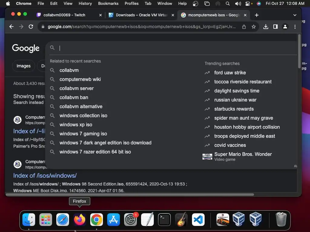
Task: Open a new tab with plus button
Action: point(257,15)
